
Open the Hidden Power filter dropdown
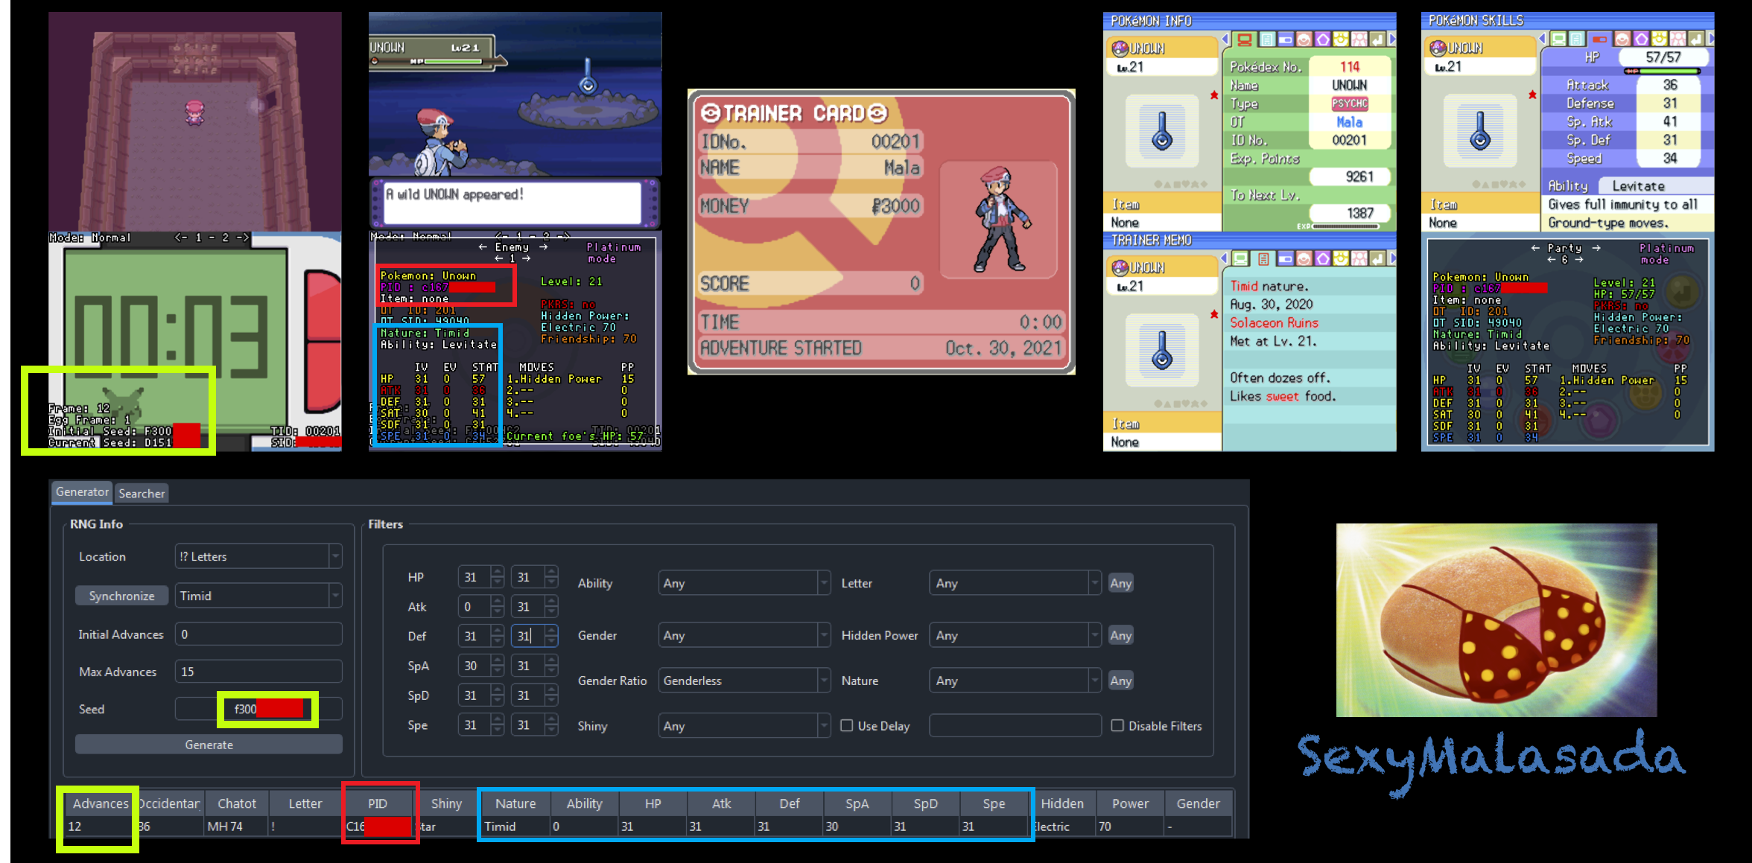click(1015, 635)
